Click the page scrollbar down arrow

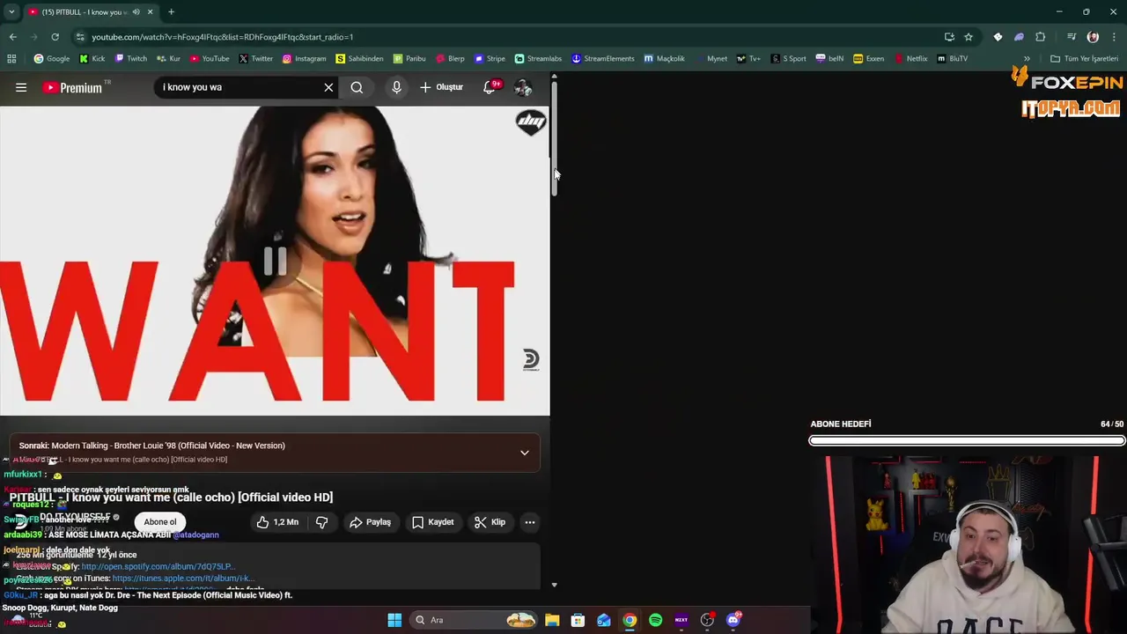point(554,585)
